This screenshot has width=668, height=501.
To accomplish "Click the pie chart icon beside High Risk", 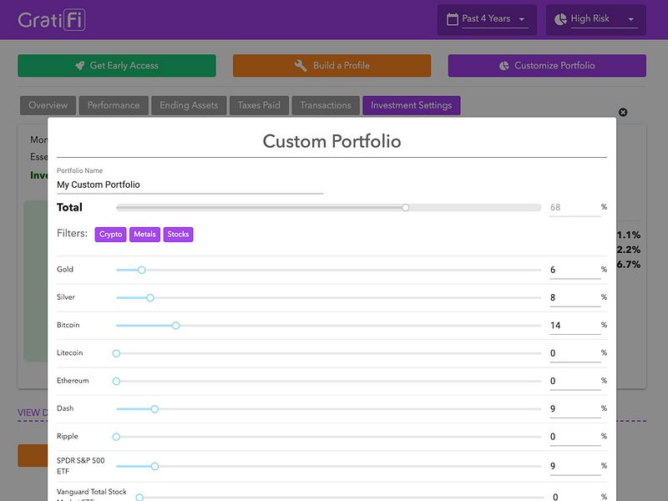I will pos(560,19).
